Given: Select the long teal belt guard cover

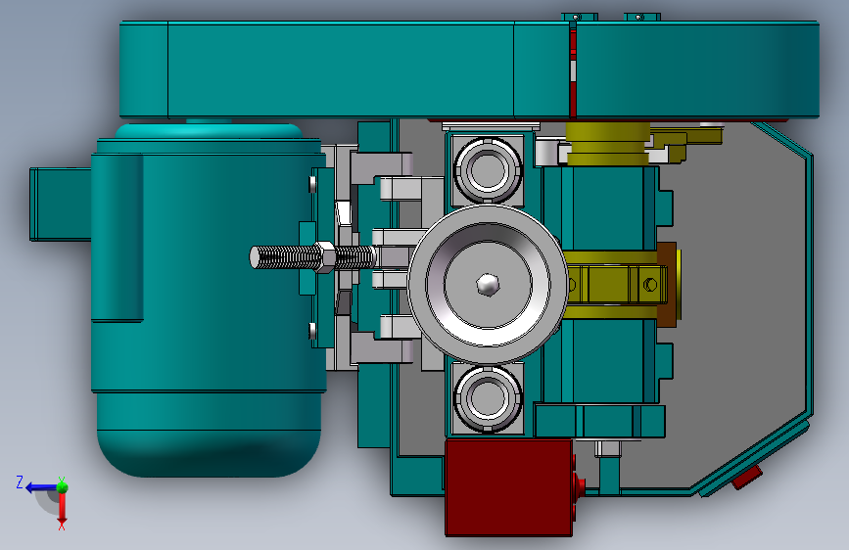Looking at the screenshot, I should click(469, 69).
